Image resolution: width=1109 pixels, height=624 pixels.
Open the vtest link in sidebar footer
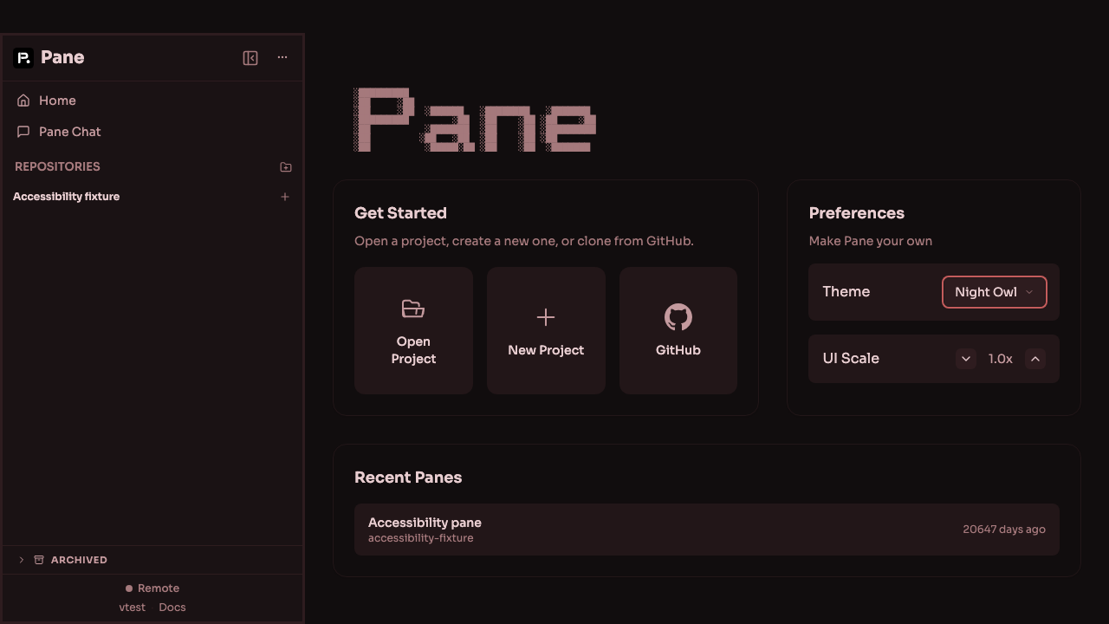pos(133,608)
